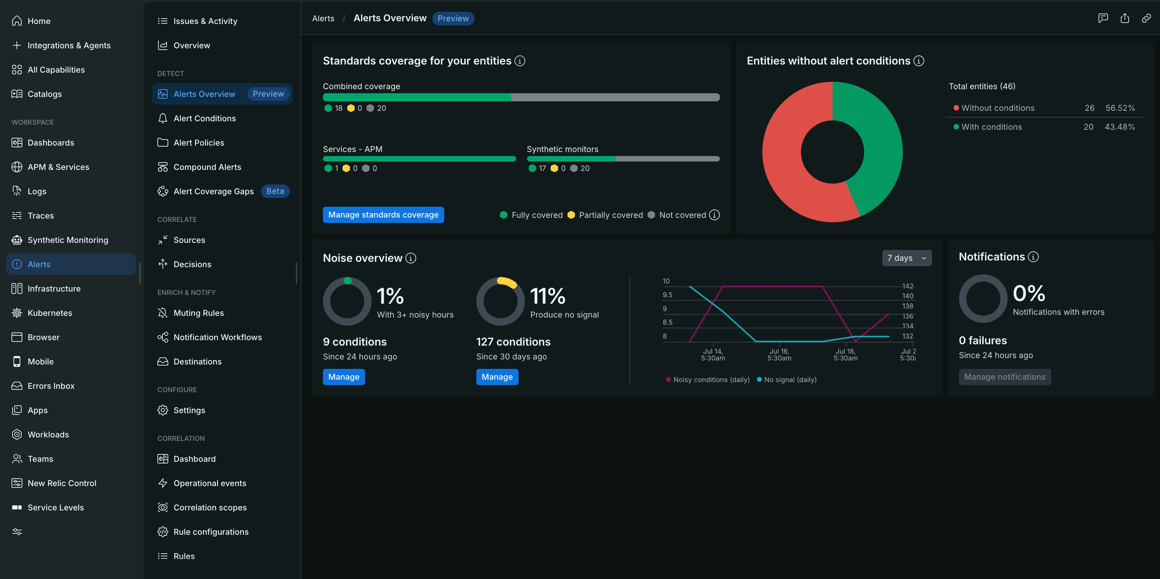Open Destinations under Enrich & Notify
The image size is (1160, 579).
pos(222,361)
